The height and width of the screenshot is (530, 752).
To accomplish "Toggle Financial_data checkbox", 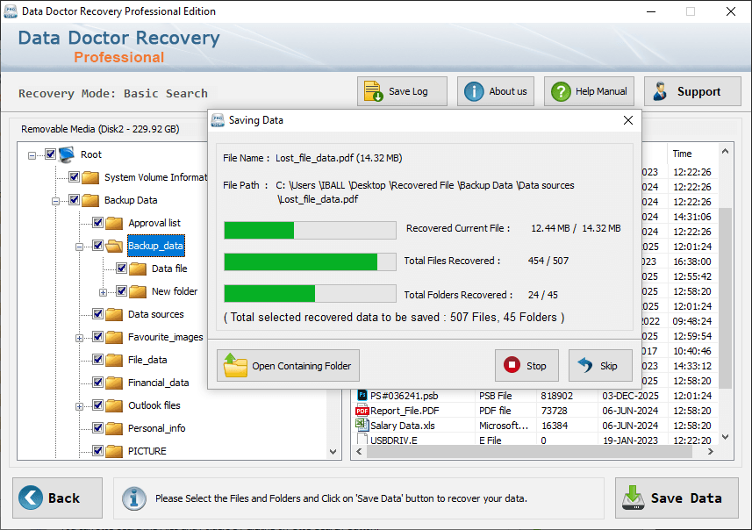I will click(97, 383).
